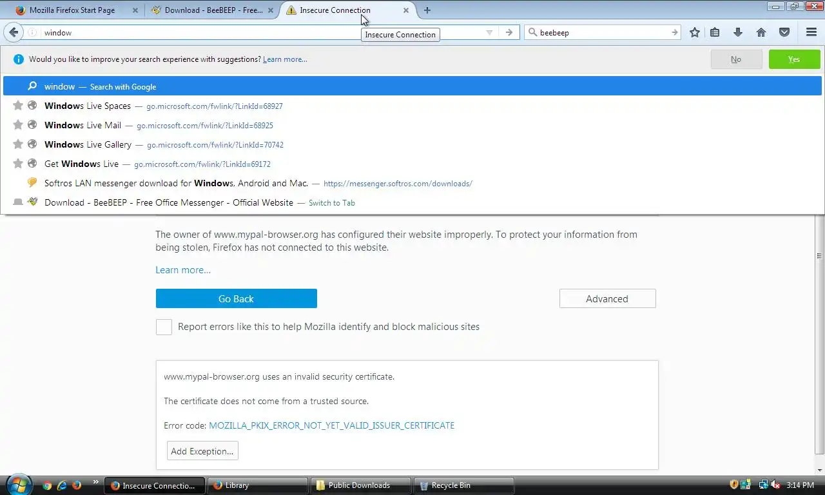
Task: Click the Go arrow in the address bar
Action: (x=509, y=32)
